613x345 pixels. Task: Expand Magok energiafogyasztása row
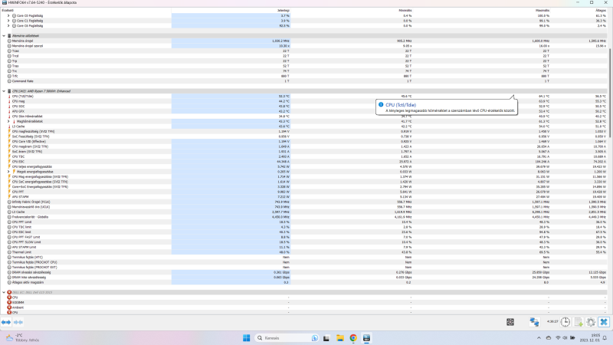point(8,172)
